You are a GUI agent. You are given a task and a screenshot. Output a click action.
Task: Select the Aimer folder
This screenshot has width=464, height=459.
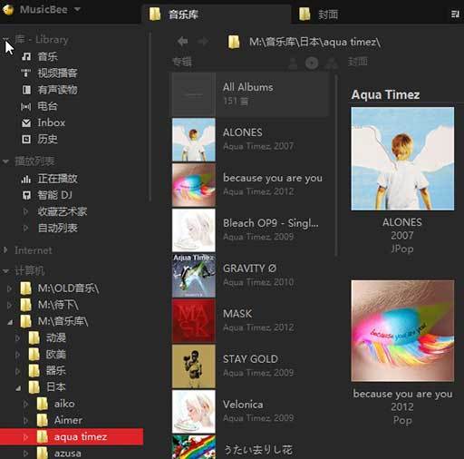point(68,420)
